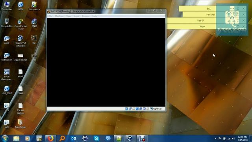Open the Windows Start menu
This screenshot has height=142, width=252.
(5, 138)
